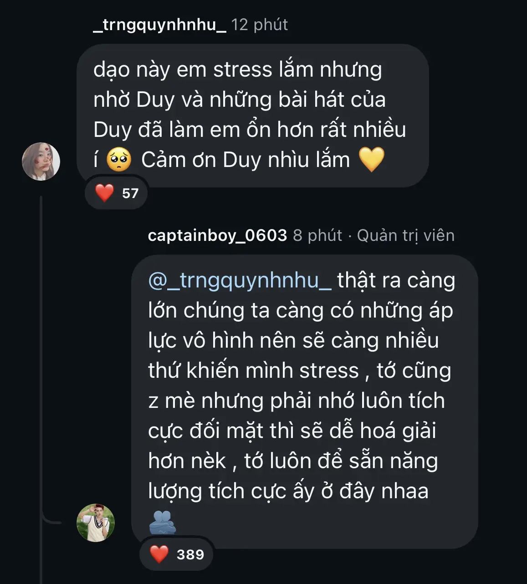Tap the hugging people emoji in reply
The width and height of the screenshot is (527, 584).
pos(162,522)
